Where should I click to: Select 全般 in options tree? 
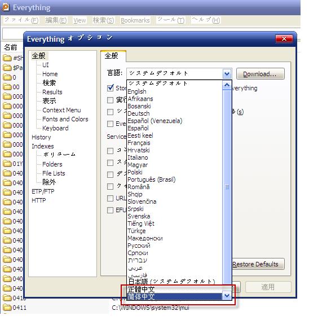point(38,55)
